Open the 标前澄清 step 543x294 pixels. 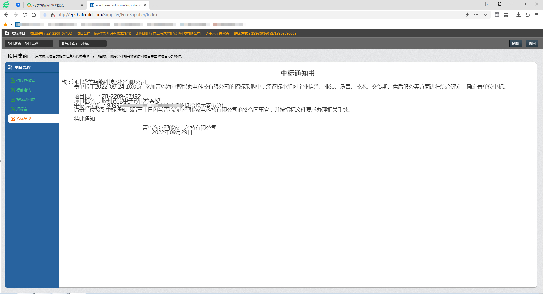24,90
